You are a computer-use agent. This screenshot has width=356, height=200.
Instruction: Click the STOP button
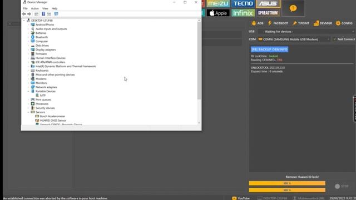tap(342, 186)
